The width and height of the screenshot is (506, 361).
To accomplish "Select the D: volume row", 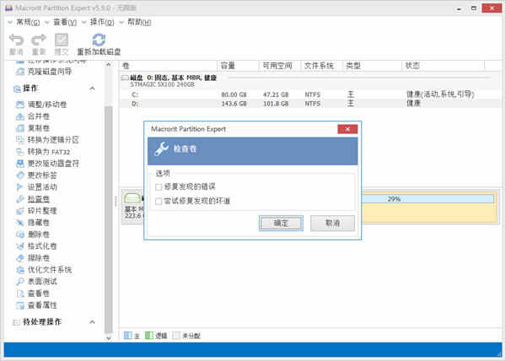I will click(x=310, y=104).
